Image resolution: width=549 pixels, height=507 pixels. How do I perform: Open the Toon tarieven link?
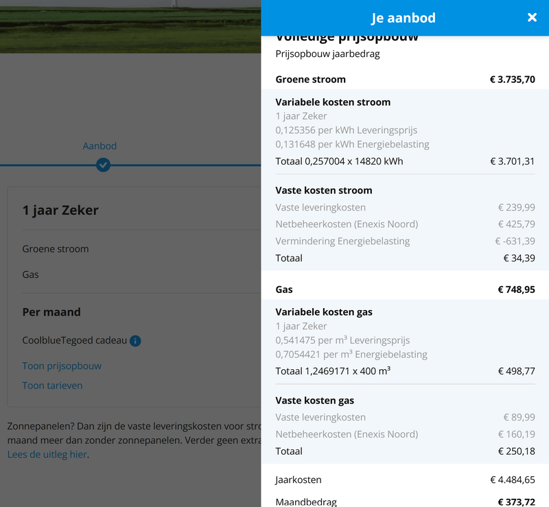point(52,386)
